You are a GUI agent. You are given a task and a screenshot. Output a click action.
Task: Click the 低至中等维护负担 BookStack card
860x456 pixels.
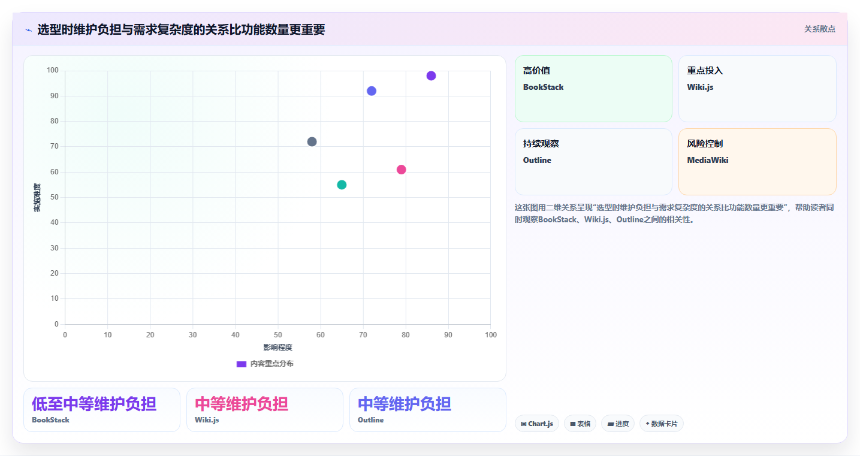pos(102,410)
